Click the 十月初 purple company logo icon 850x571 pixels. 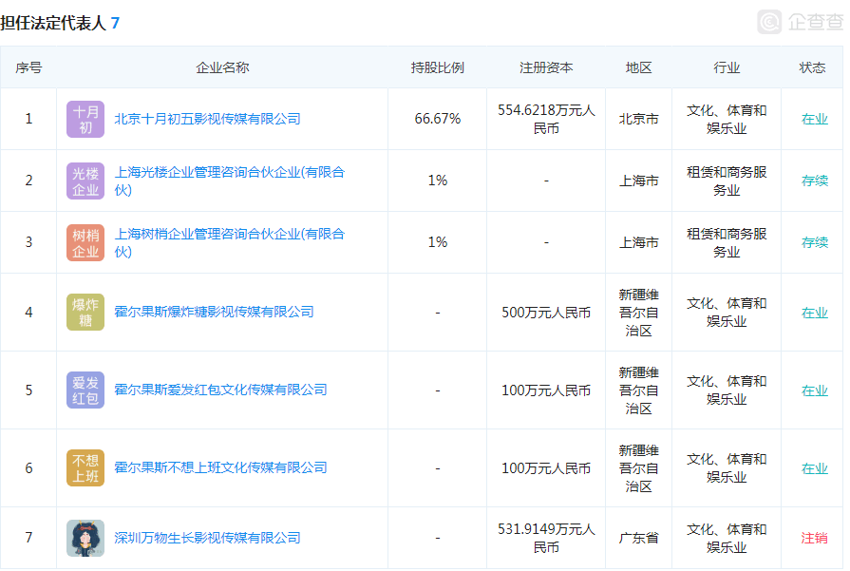coord(85,120)
